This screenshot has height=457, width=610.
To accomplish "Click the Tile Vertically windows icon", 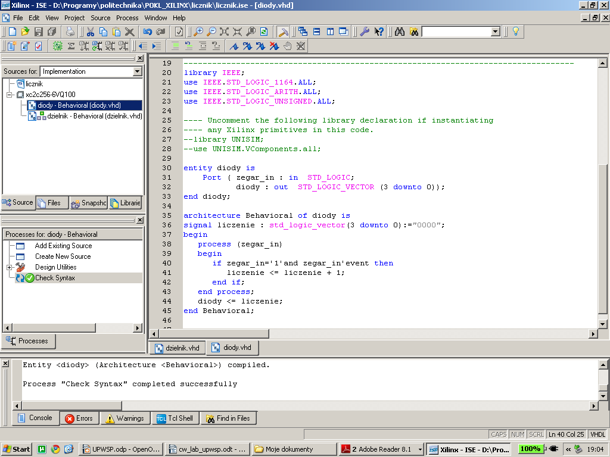I will (x=330, y=32).
